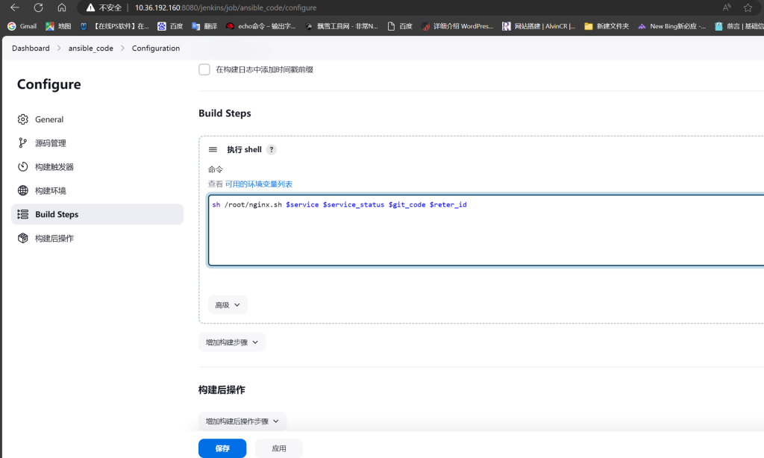Image resolution: width=764 pixels, height=458 pixels.
Task: Click the 源码管理 branch icon
Action: point(23,142)
